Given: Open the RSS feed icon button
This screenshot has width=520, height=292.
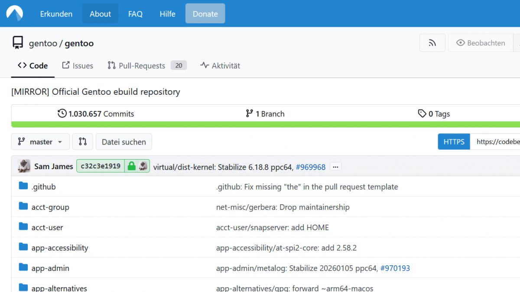Looking at the screenshot, I should coord(432,43).
